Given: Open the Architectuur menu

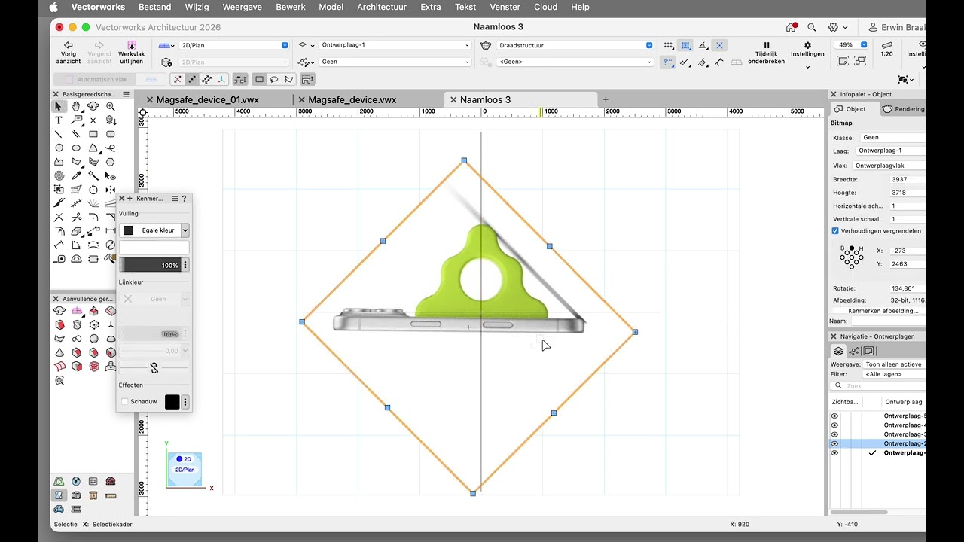Looking at the screenshot, I should (x=382, y=7).
